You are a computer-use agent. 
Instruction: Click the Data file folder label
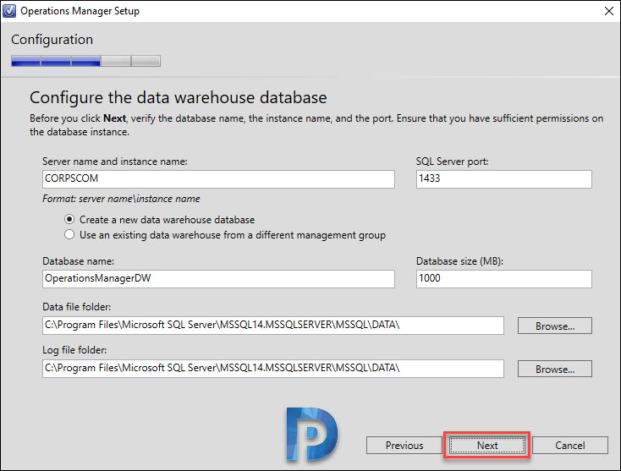(x=76, y=307)
